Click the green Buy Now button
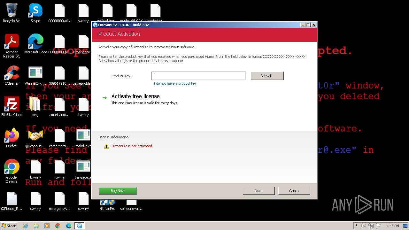This screenshot has width=409, height=230. coord(118,191)
